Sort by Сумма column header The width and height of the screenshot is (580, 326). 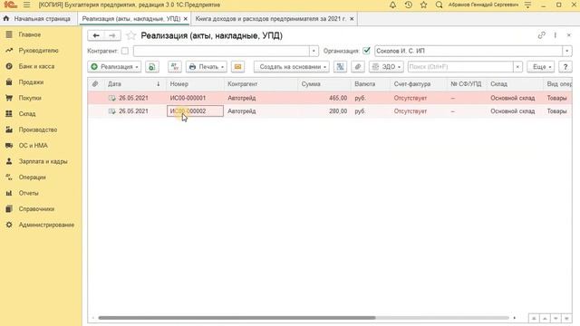coord(324,84)
